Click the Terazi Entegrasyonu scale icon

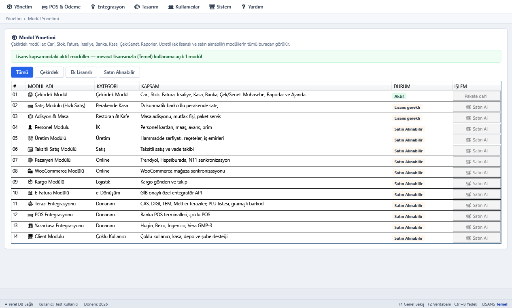click(30, 204)
